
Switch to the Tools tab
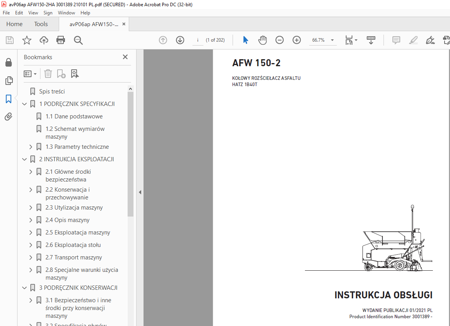click(x=41, y=24)
